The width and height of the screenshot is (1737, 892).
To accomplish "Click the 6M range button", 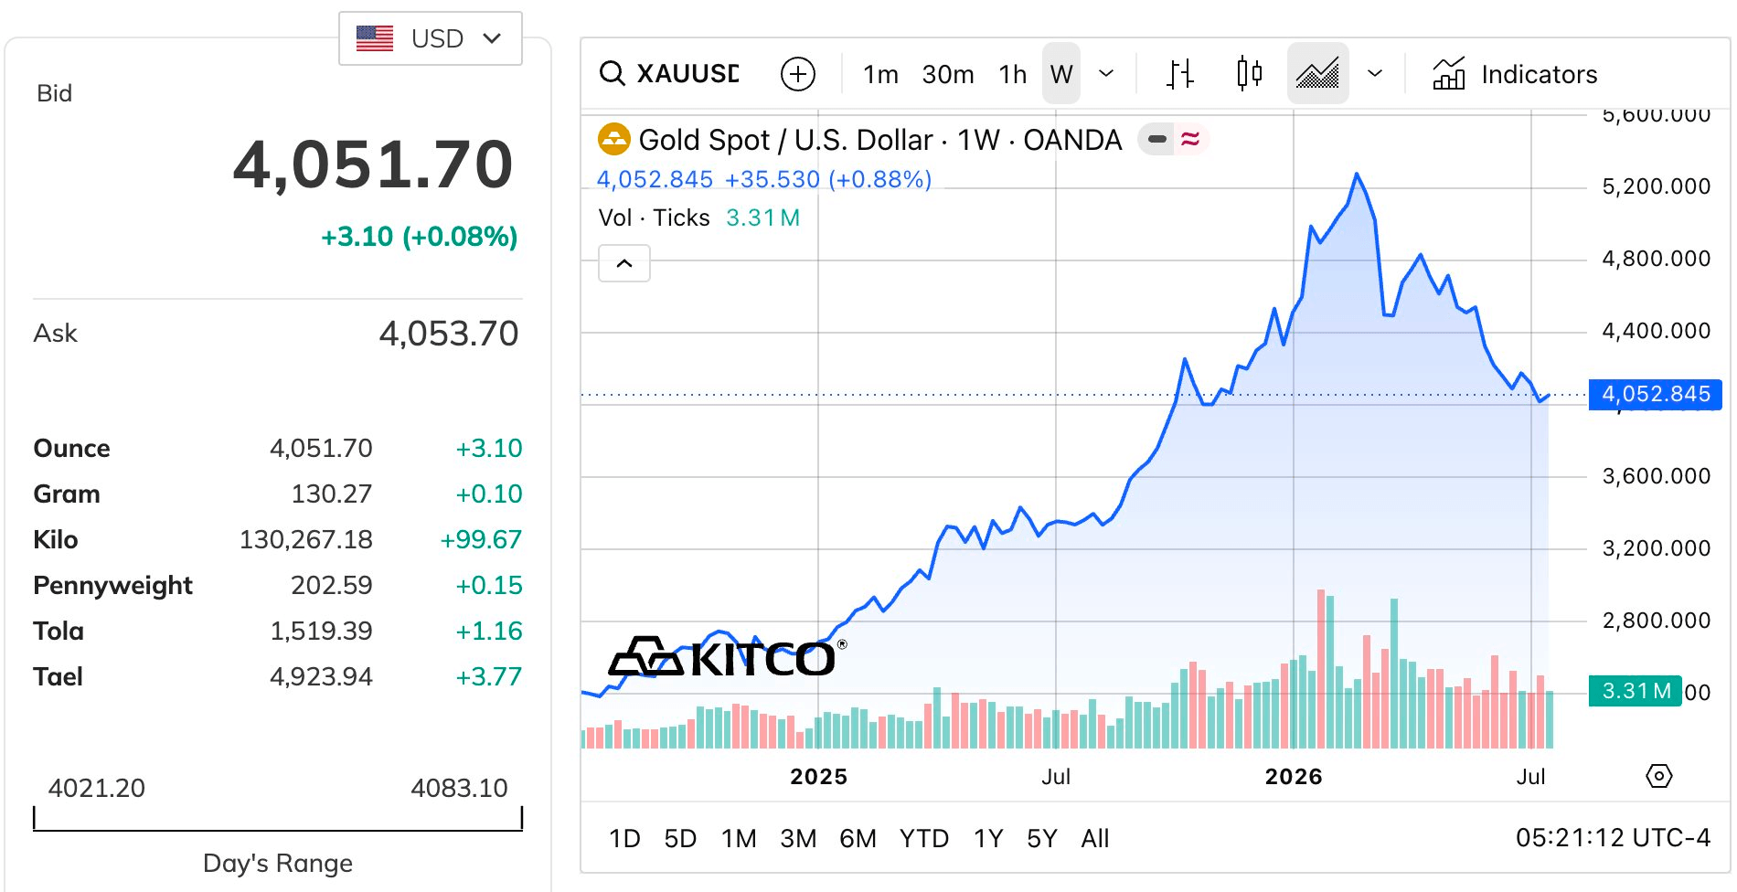I will (x=858, y=838).
